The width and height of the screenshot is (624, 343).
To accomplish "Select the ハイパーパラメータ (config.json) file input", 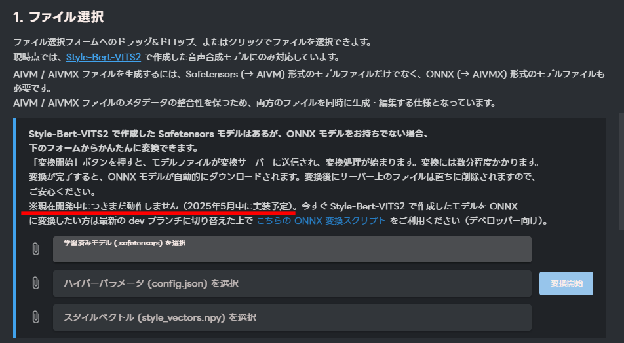I will pos(292,283).
